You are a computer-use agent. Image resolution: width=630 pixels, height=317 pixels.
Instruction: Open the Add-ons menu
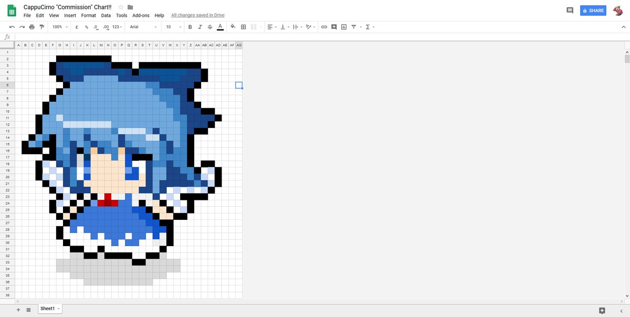click(141, 16)
